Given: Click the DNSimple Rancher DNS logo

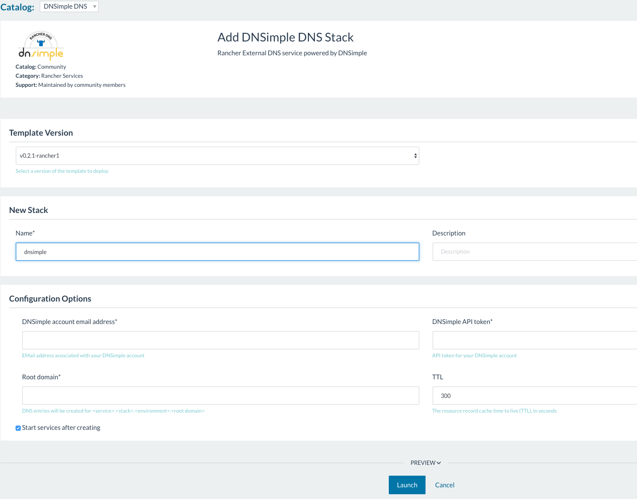Looking at the screenshot, I should coord(41,46).
